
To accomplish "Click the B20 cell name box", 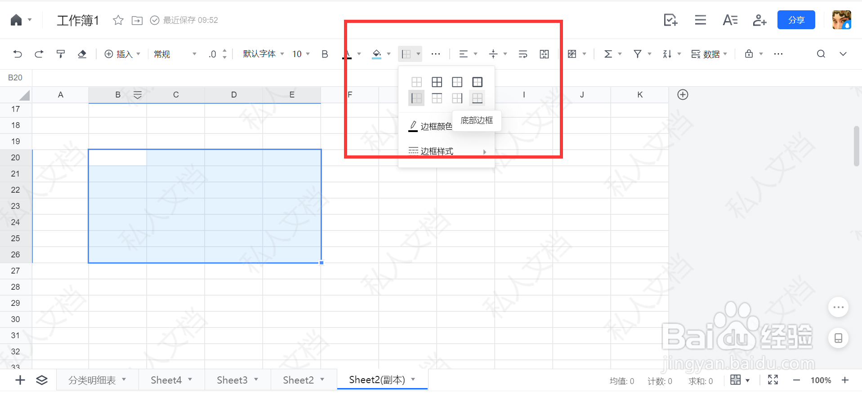I will click(15, 78).
